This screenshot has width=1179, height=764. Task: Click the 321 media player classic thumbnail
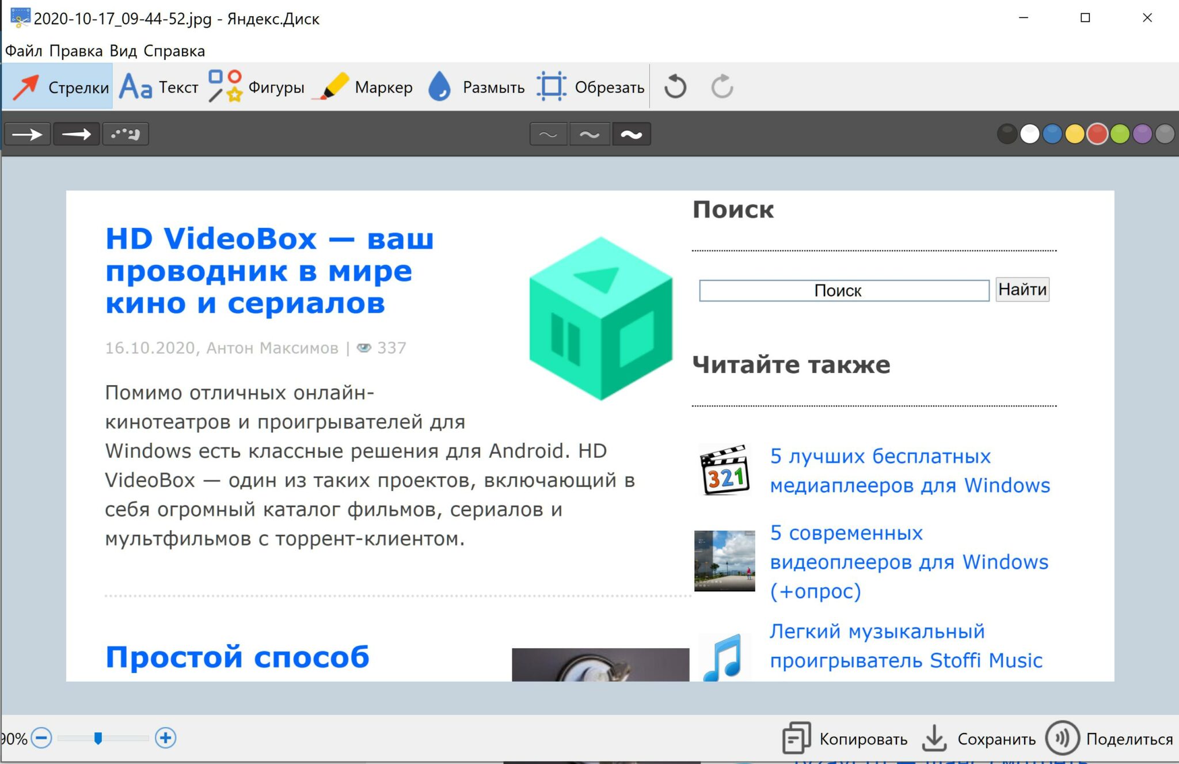pyautogui.click(x=725, y=470)
